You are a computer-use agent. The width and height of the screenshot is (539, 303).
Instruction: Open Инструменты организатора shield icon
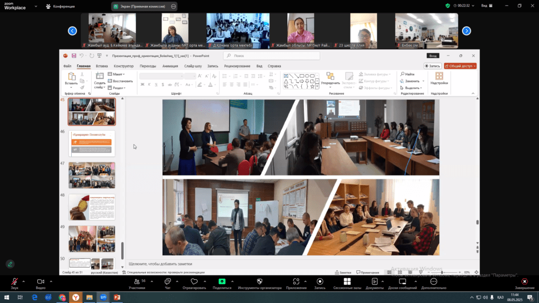point(260,281)
